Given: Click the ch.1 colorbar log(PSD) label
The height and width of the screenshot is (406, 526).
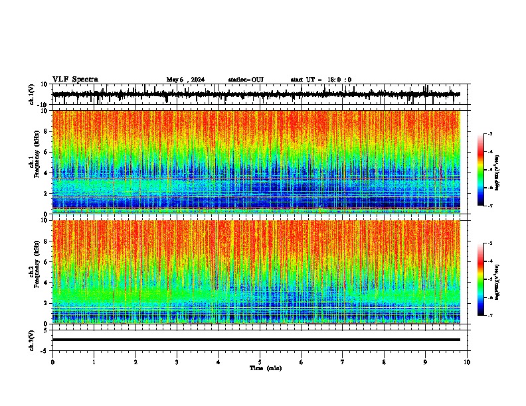Looking at the screenshot, I should [x=497, y=172].
